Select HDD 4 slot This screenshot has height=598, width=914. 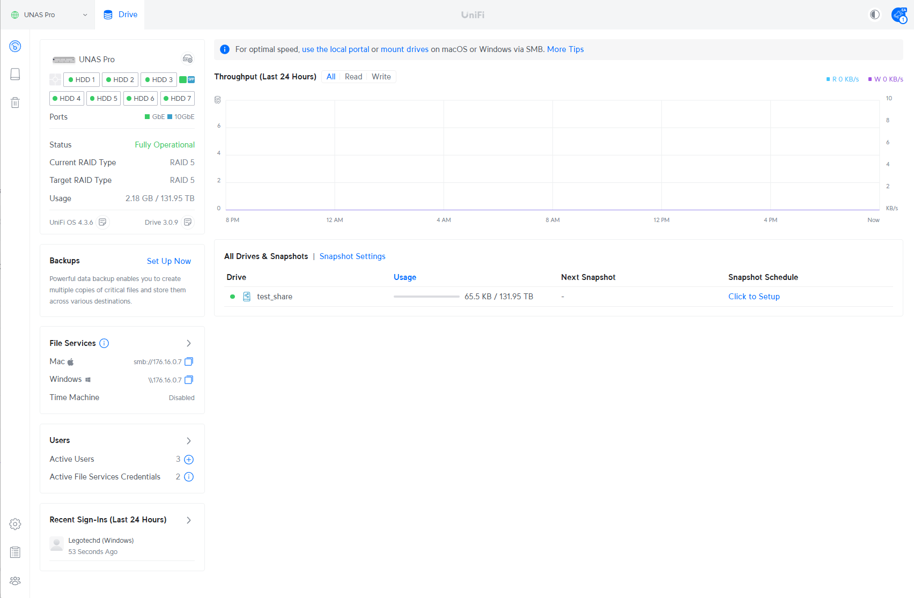point(67,98)
